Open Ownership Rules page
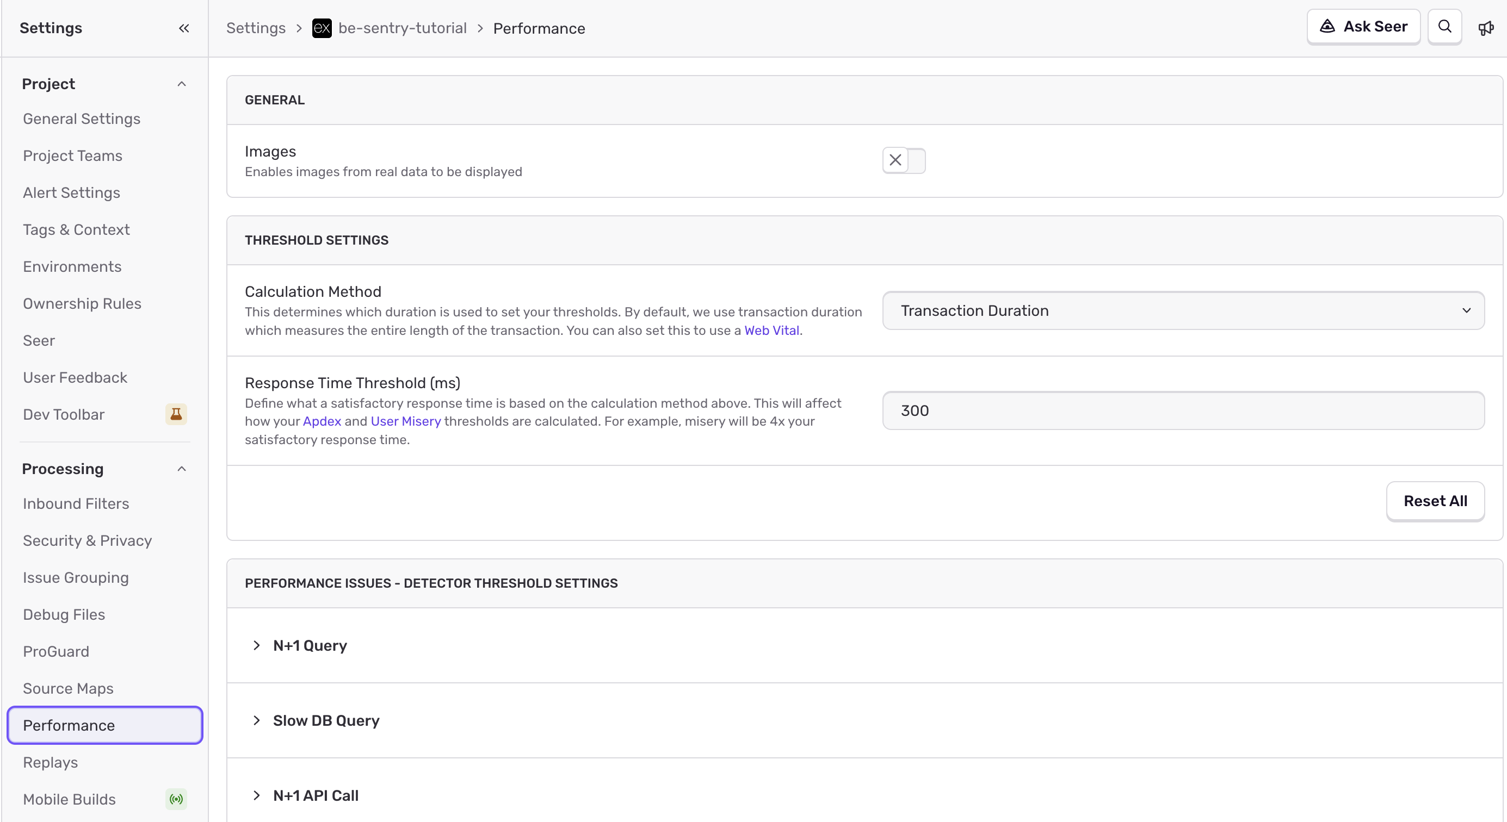The height and width of the screenshot is (822, 1507). (82, 303)
